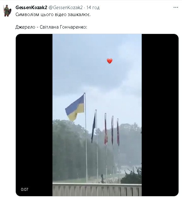The width and height of the screenshot is (182, 199).
Task: Click the dark bush at the video's lower right
Action: [x=131, y=176]
